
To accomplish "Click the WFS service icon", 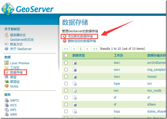I will pos(6,109).
